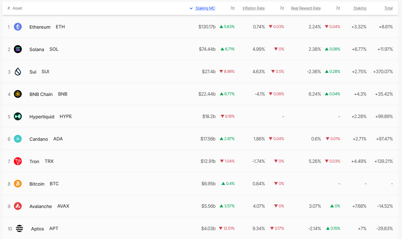Viewport: 402px width, 239px height.
Task: Click Bitcoin's 0.84% inflation rate
Action: coord(259,184)
